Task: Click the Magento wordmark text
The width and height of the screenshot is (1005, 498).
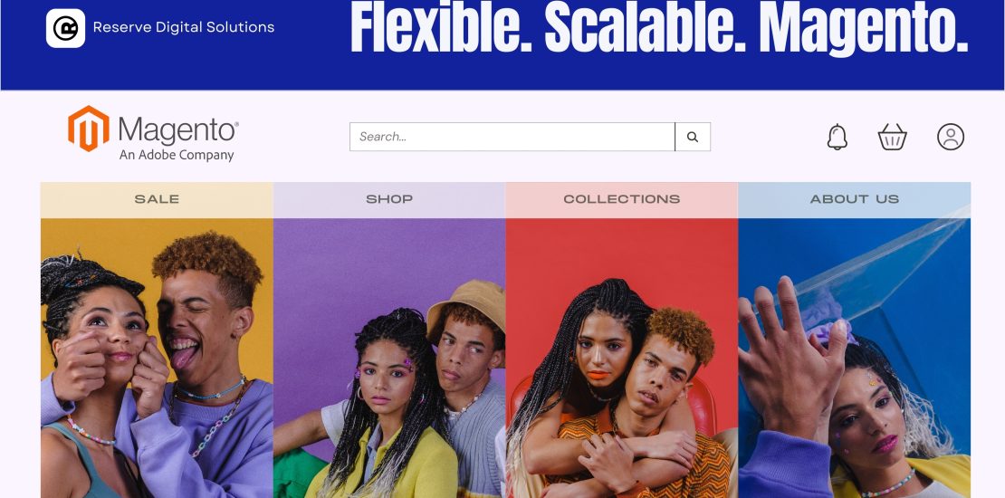Action: (178, 129)
